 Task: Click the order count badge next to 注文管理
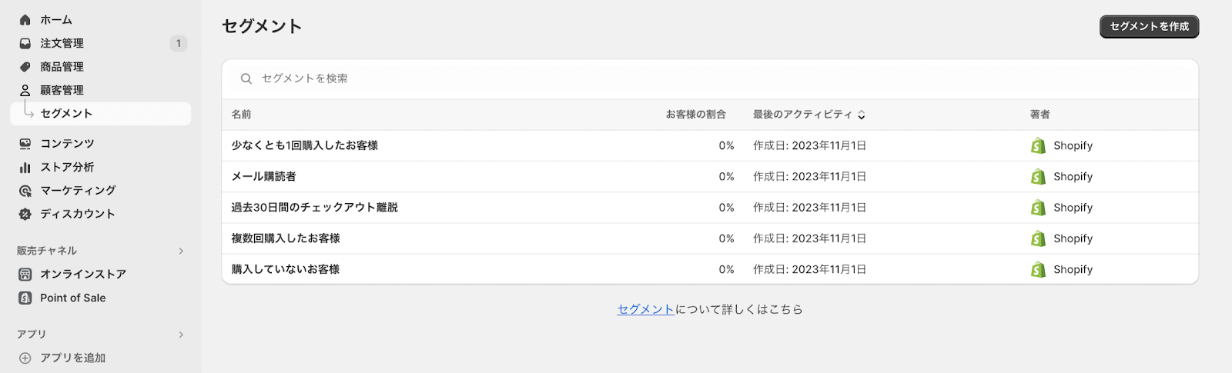179,44
